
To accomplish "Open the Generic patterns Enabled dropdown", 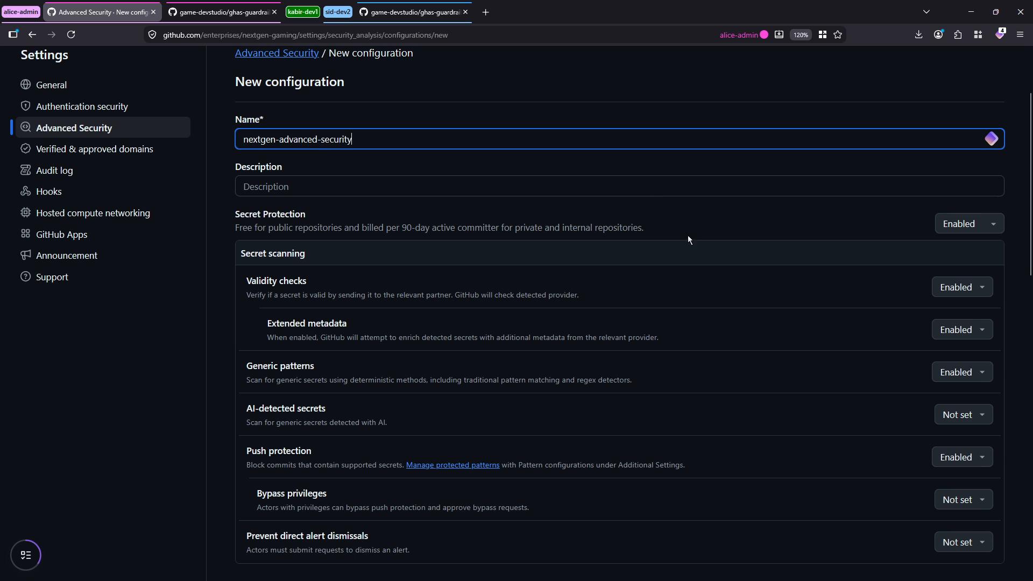I will tap(962, 372).
